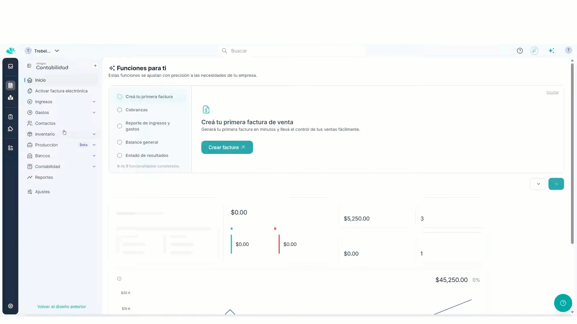Viewport: 577px width, 324px height.
Task: Open Activar factura electrónica
Action: (x=62, y=91)
